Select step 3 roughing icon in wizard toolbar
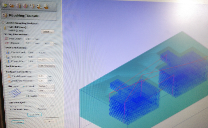This screenshot has width=208, height=128. coord(19,6)
